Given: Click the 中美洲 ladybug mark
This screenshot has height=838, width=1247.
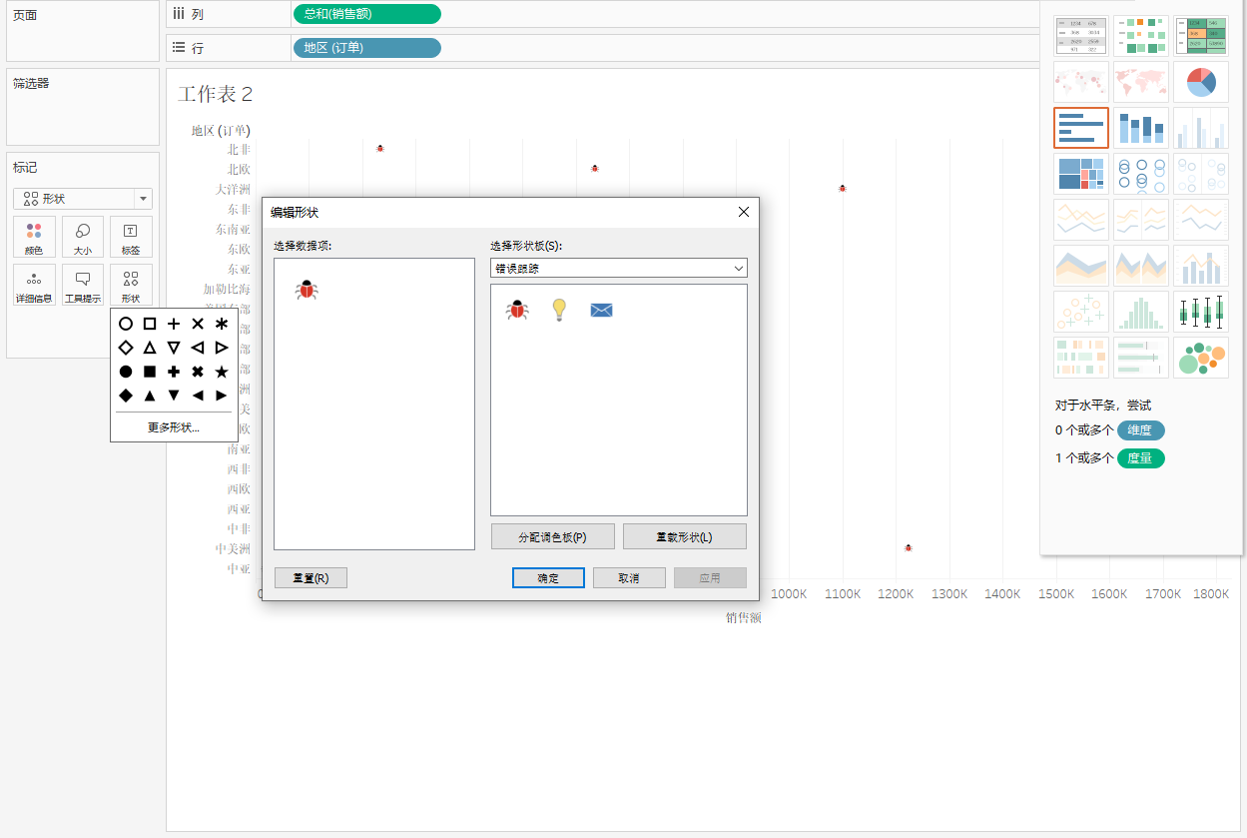Looking at the screenshot, I should [x=909, y=547].
